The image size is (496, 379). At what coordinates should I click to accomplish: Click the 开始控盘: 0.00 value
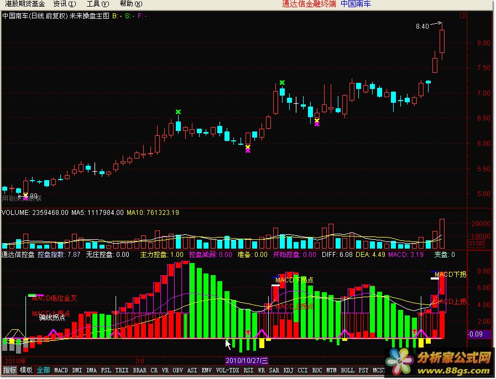295,255
